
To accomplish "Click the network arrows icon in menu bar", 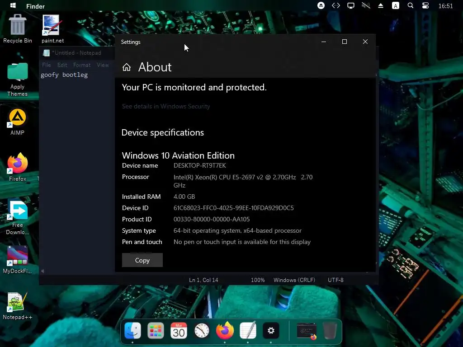I will coord(336,5).
